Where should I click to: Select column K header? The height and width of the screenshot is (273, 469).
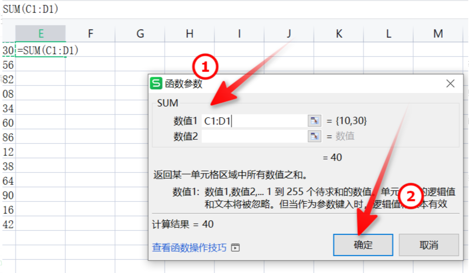tap(339, 33)
